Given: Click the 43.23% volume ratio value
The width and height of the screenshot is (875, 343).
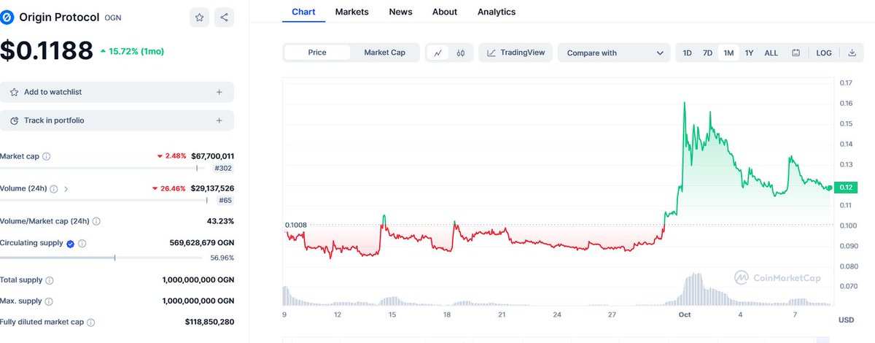Looking at the screenshot, I should [x=221, y=220].
